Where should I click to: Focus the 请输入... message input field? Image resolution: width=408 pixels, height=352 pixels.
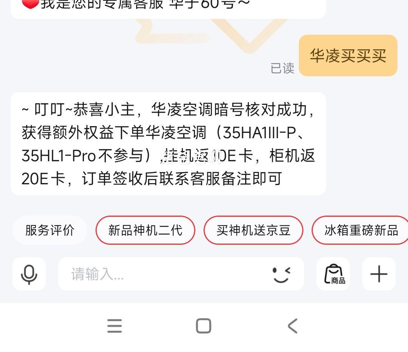(181, 274)
